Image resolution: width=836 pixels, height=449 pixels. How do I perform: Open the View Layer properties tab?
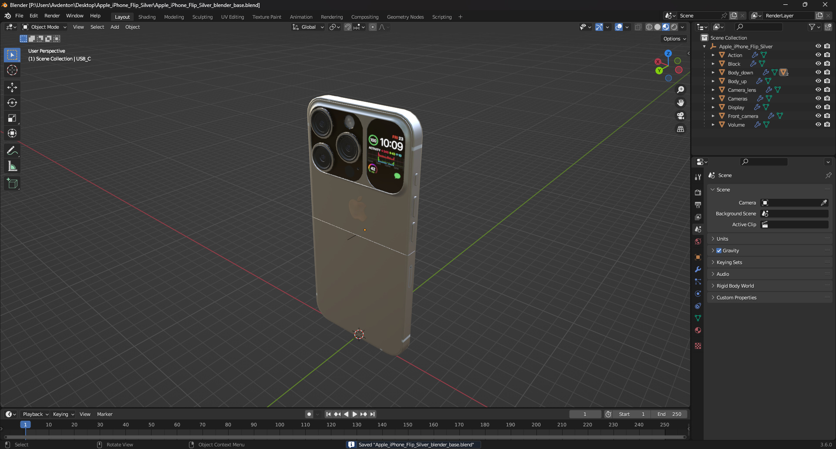click(x=698, y=217)
